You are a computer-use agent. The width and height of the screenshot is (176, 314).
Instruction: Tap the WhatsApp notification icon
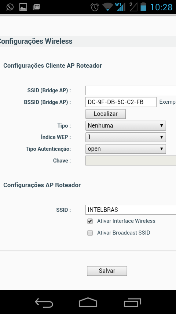point(10,7)
